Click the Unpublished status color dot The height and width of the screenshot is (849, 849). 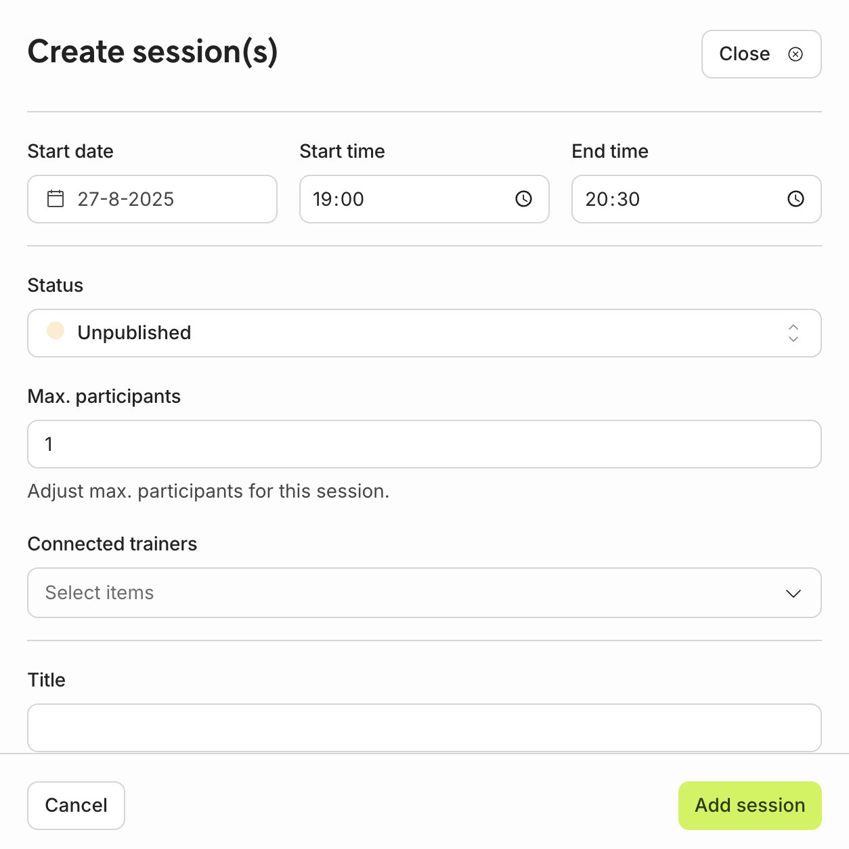[x=56, y=331]
